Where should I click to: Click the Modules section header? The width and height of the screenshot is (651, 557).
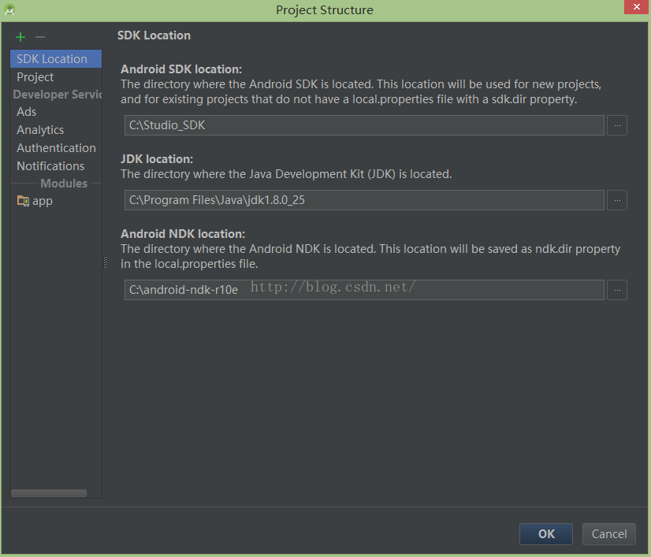click(x=64, y=184)
